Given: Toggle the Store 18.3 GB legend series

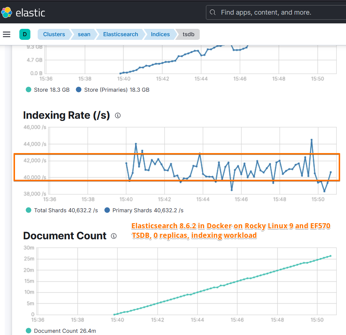Looking at the screenshot, I should click(48, 90).
